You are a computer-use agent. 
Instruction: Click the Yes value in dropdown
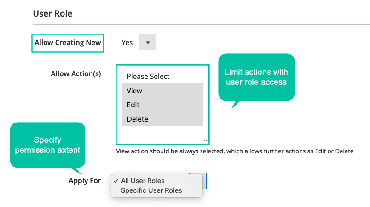[x=127, y=42]
